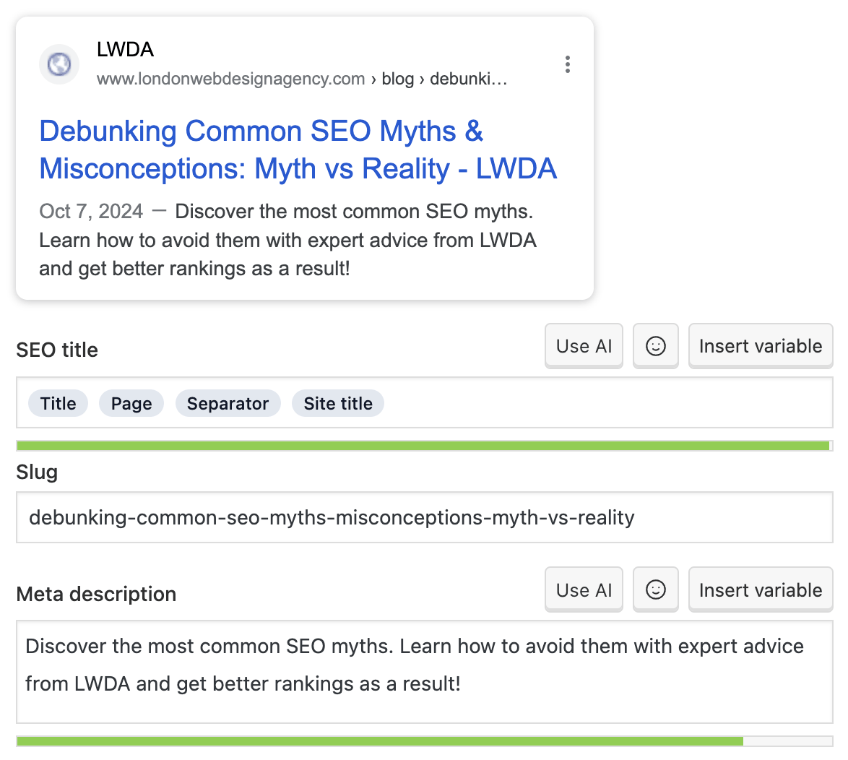Click the three-dot menu in search preview

[x=568, y=64]
